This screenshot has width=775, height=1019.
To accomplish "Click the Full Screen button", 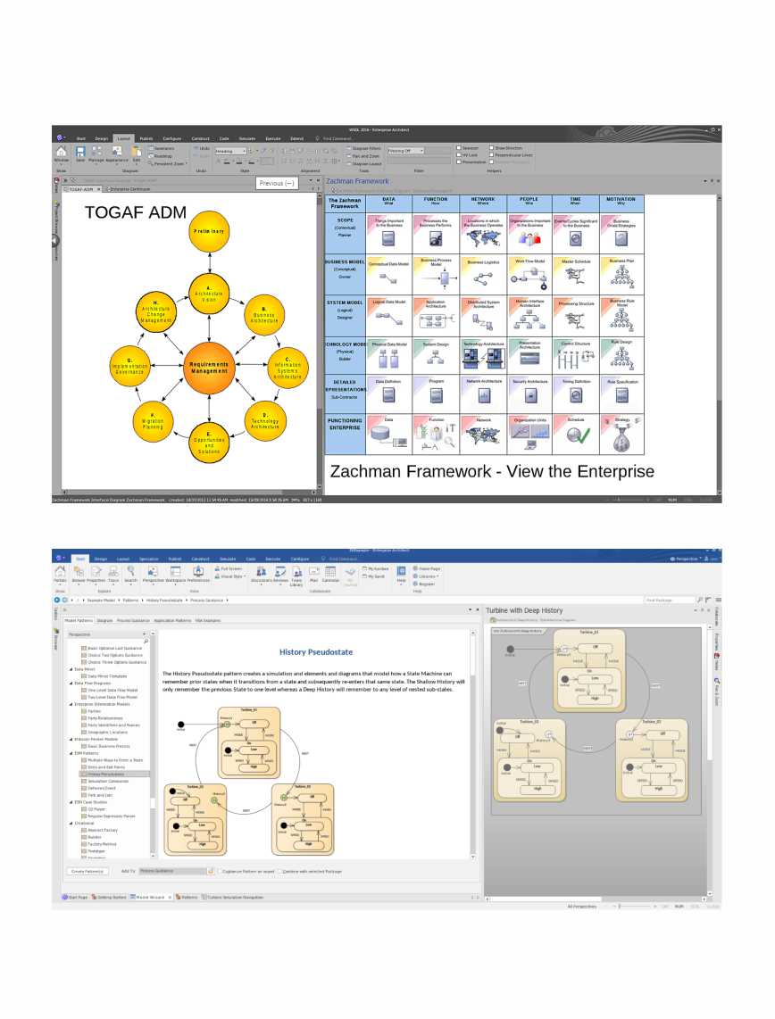I will [229, 568].
